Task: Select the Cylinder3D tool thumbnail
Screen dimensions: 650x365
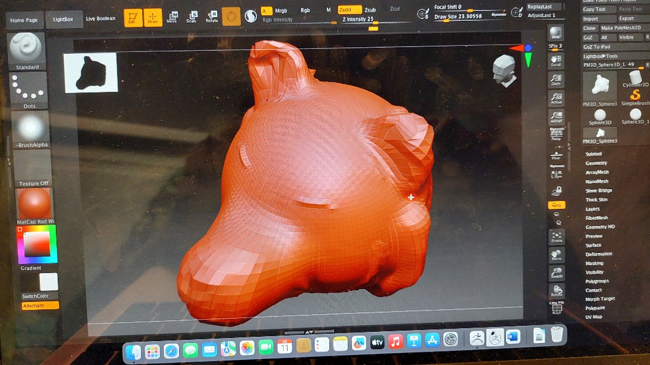Action: click(x=635, y=78)
